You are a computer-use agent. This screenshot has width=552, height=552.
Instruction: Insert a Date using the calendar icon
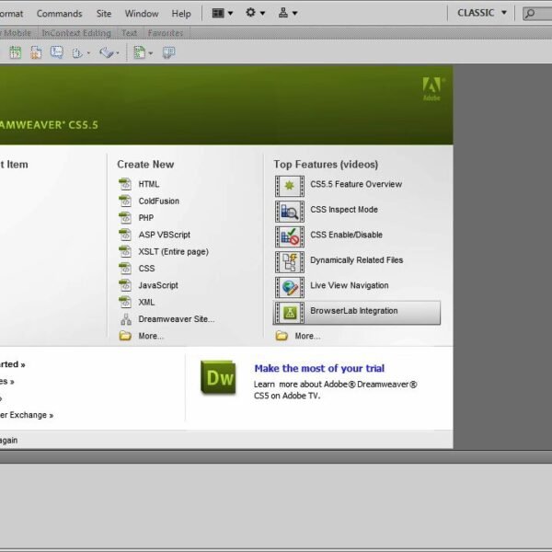(15, 52)
